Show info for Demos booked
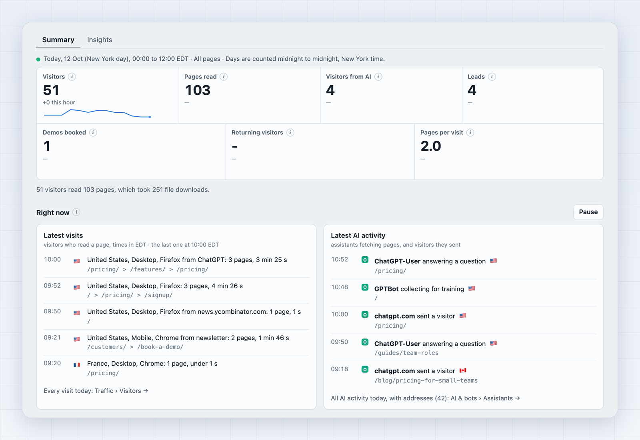 point(93,133)
